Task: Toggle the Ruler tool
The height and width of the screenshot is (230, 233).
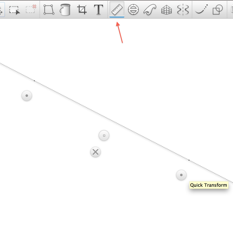Action: click(x=117, y=9)
